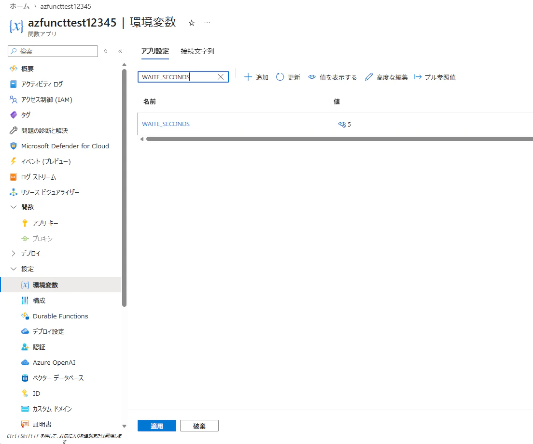Click the アクセス制御 (IAM) people icon
This screenshot has height=444, width=533.
pos(13,100)
